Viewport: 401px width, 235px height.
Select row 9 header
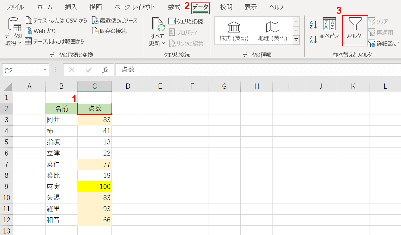point(7,187)
